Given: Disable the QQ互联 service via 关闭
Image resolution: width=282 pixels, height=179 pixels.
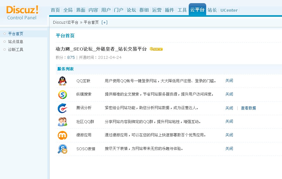Looking at the screenshot, I should [x=229, y=81].
